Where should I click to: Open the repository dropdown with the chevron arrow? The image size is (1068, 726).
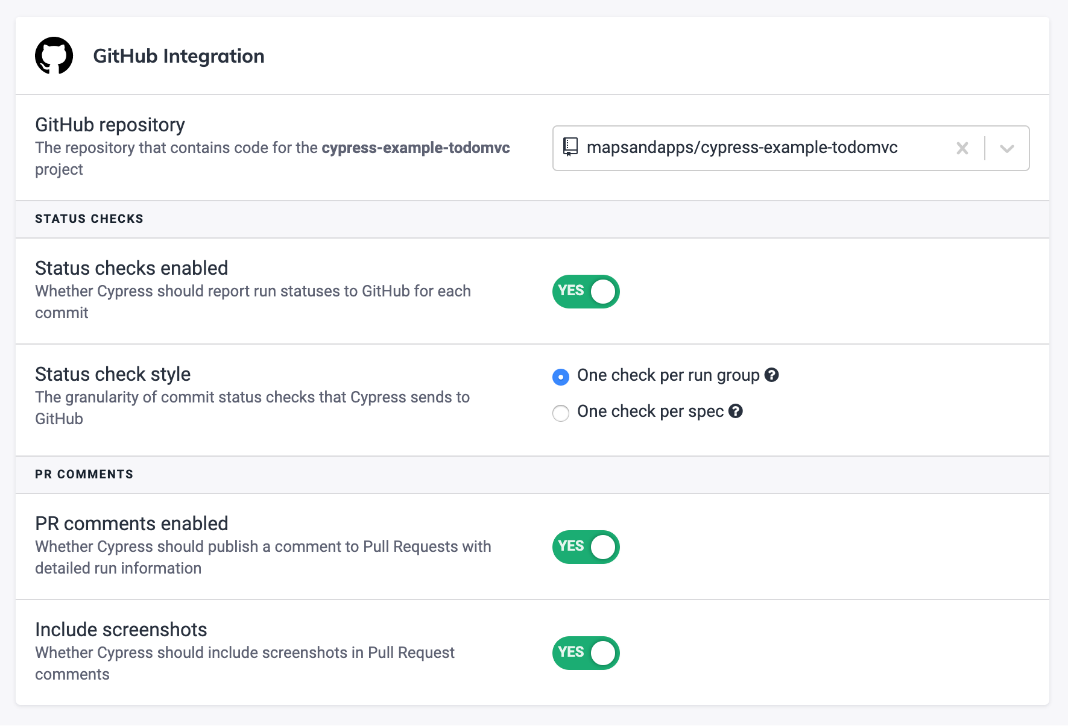pos(1006,148)
